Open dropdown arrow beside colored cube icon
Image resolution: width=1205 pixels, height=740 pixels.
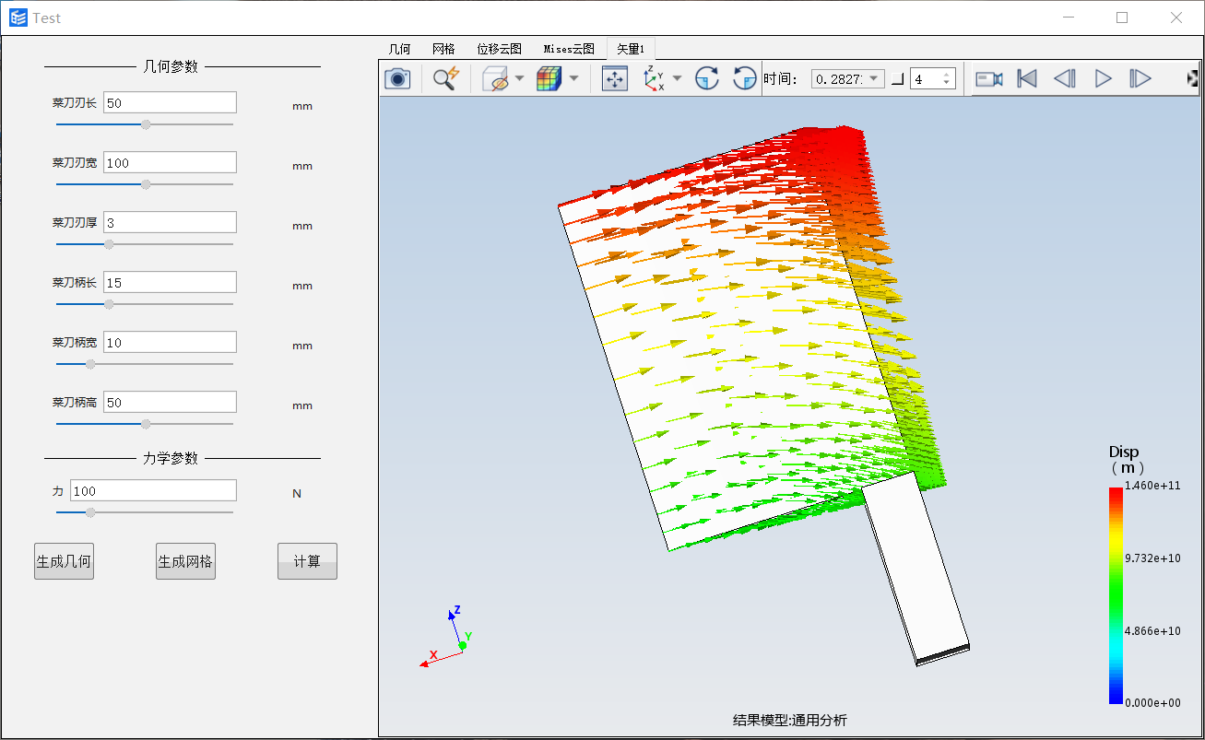(573, 78)
